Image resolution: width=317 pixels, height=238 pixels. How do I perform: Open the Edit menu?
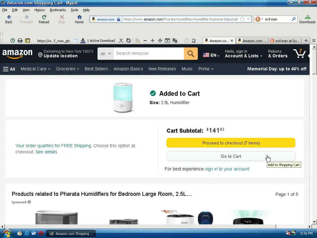coord(15,10)
